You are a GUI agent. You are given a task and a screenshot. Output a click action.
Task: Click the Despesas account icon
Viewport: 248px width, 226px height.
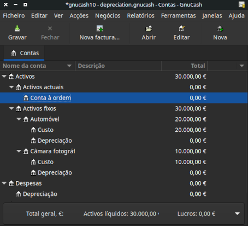click(11, 183)
